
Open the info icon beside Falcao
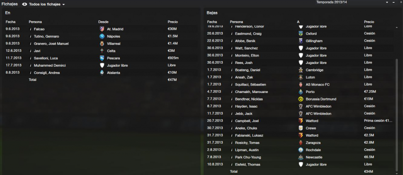31,29
